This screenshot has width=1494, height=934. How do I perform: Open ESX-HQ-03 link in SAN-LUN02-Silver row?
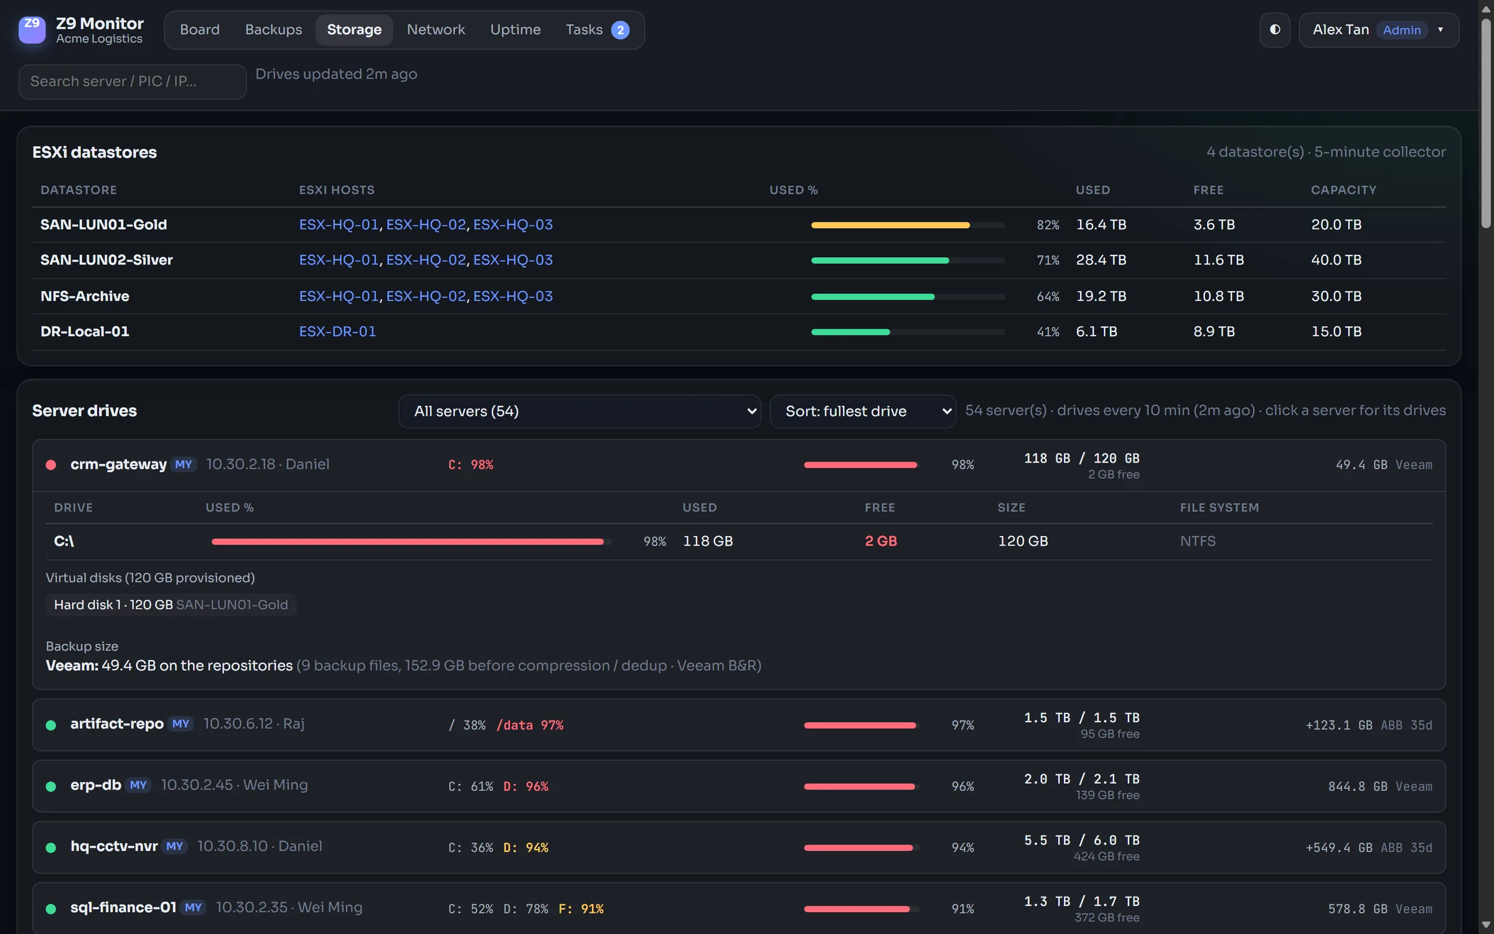tap(513, 260)
